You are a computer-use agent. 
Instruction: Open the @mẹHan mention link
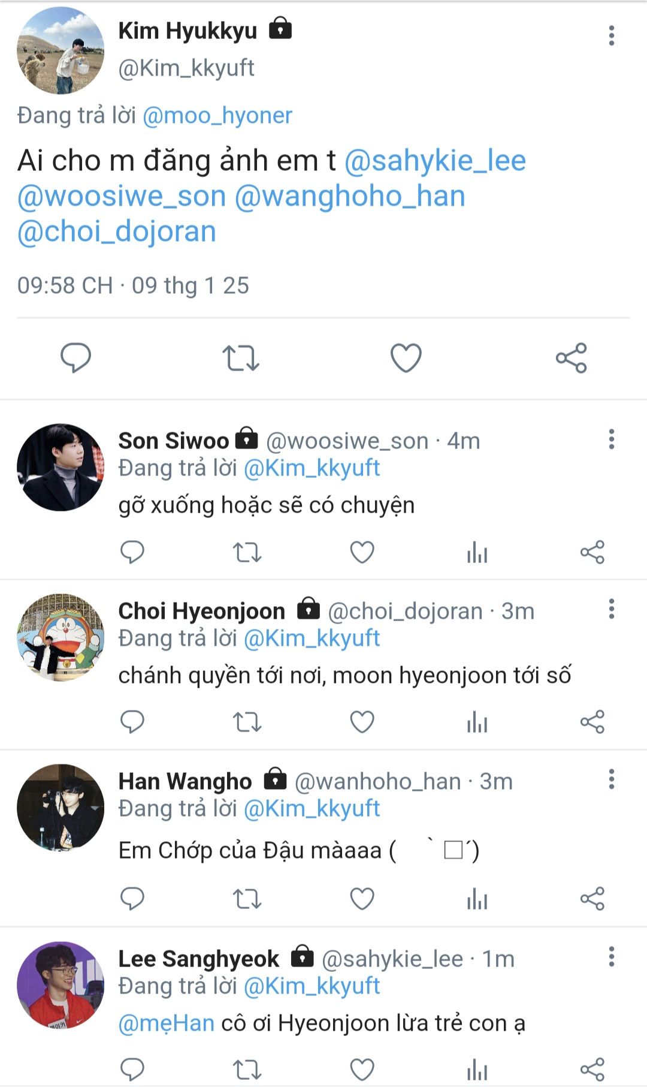pos(167,1023)
